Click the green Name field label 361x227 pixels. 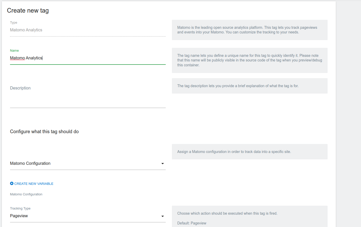pyautogui.click(x=14, y=51)
